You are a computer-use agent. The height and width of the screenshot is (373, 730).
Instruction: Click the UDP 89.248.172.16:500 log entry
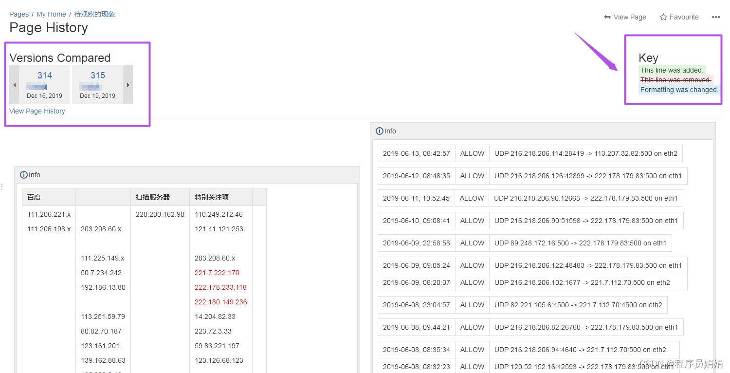click(581, 243)
